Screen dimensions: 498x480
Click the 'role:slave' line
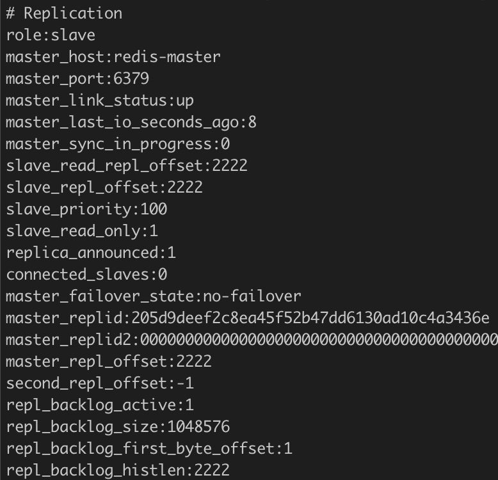[x=51, y=35]
